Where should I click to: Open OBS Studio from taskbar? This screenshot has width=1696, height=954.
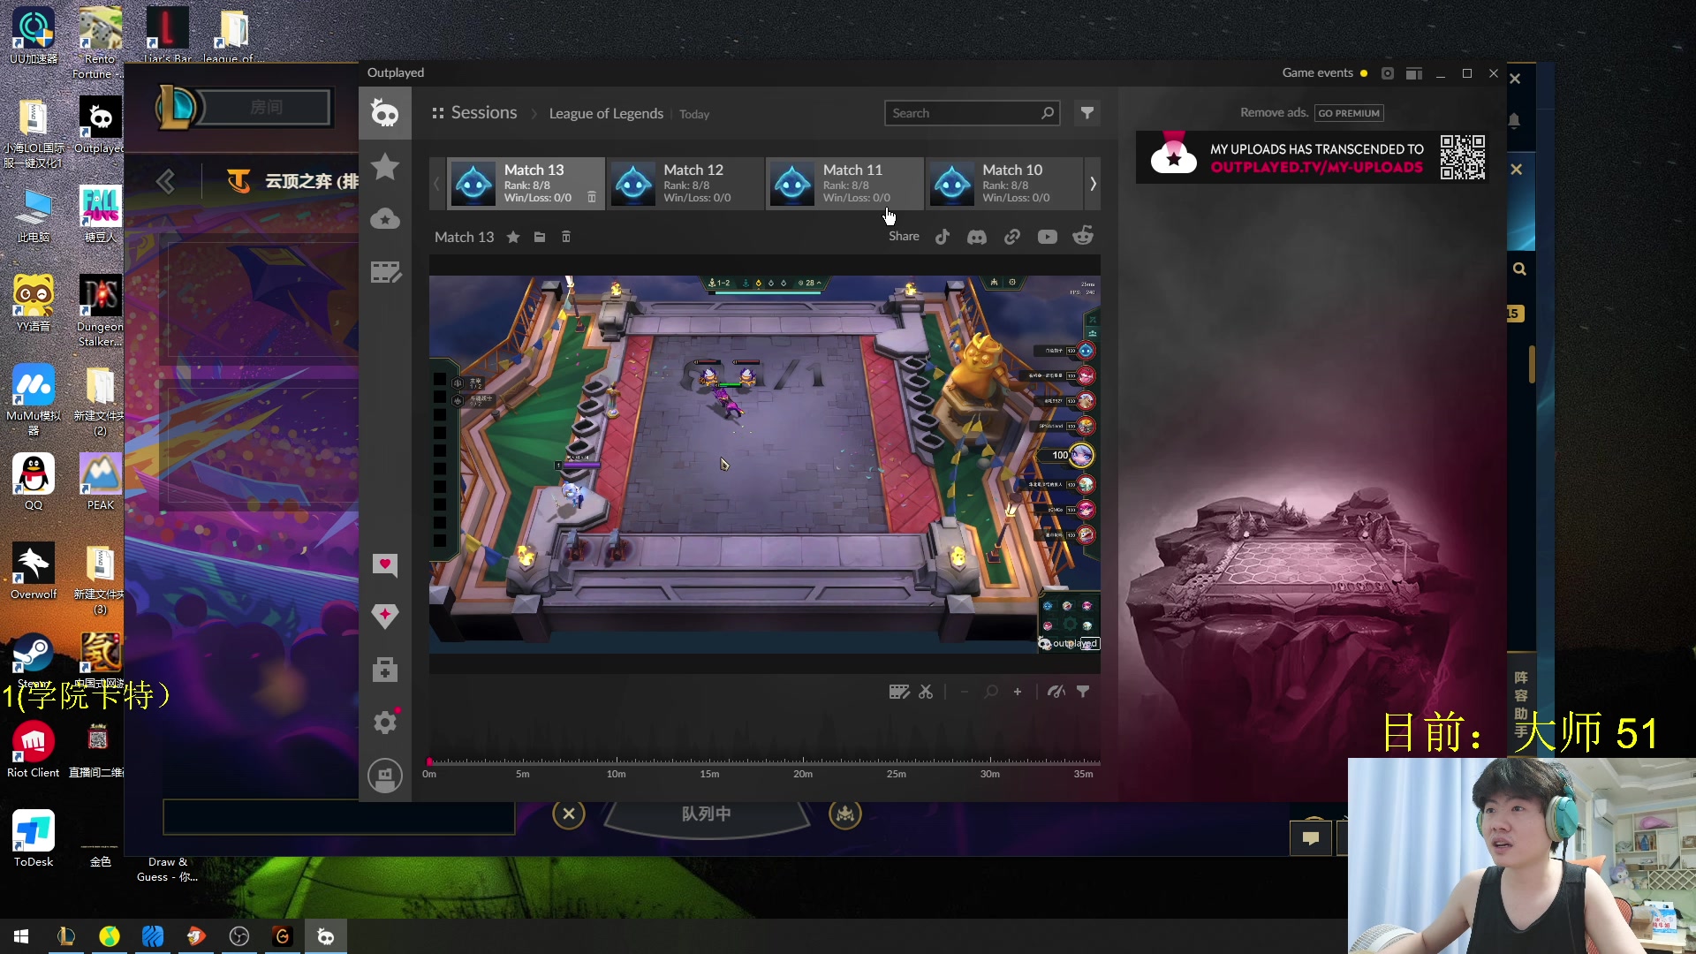[239, 936]
